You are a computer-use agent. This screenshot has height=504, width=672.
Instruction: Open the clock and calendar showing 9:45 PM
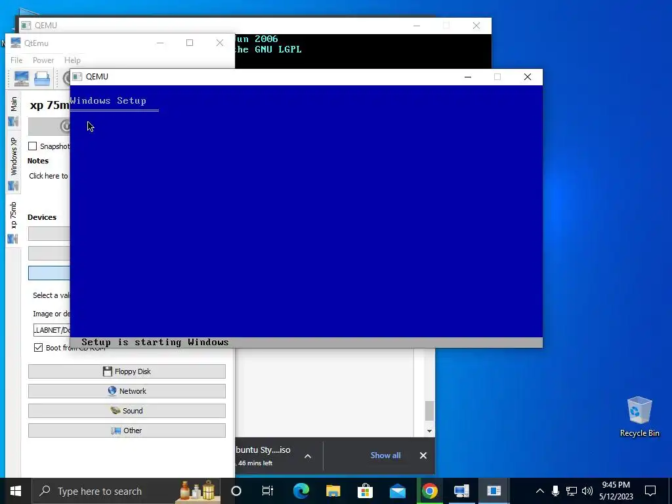coord(616,491)
